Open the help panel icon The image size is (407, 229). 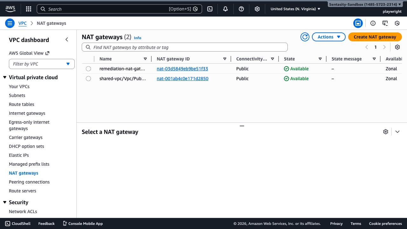241,9
